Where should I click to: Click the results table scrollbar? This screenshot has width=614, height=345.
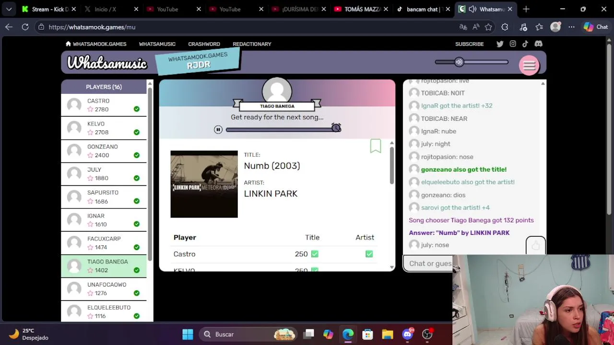point(391,165)
